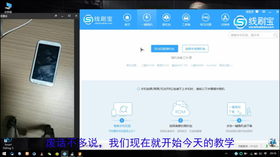Open the 常见问题 FAQ tab

pyautogui.click(x=206, y=20)
